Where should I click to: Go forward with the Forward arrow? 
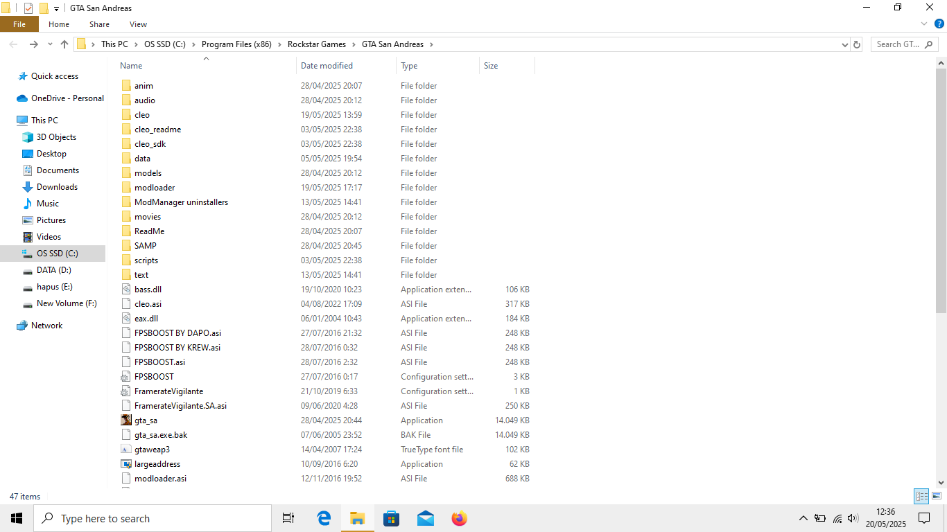click(33, 44)
